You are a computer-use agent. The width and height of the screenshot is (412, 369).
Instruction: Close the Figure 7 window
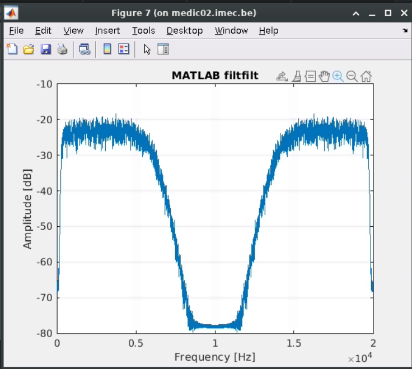(x=404, y=13)
